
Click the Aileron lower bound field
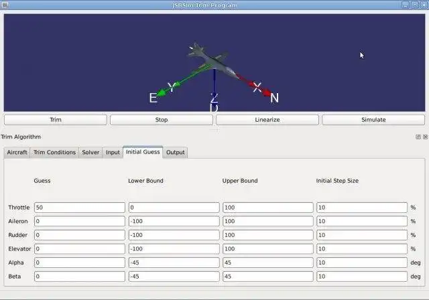click(174, 221)
